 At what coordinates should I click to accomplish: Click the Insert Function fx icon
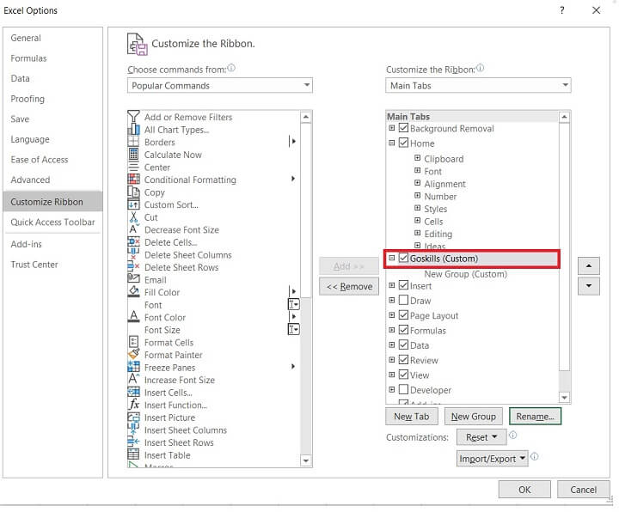pos(133,405)
